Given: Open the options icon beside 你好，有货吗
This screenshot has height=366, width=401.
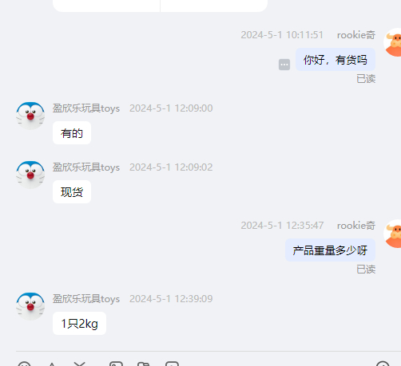Looking at the screenshot, I should tap(284, 65).
